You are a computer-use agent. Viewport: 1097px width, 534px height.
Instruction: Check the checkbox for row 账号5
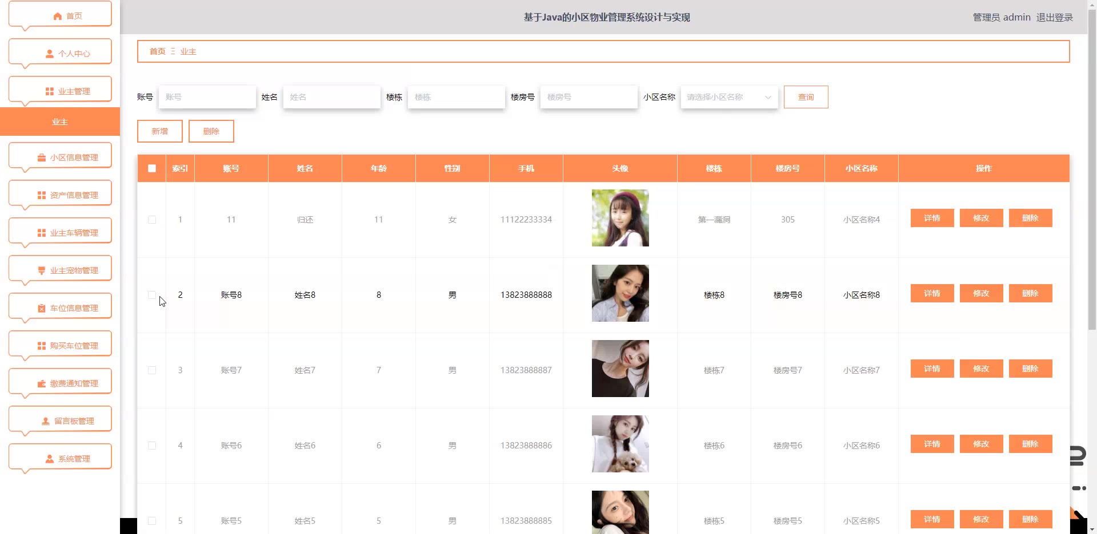pyautogui.click(x=152, y=521)
